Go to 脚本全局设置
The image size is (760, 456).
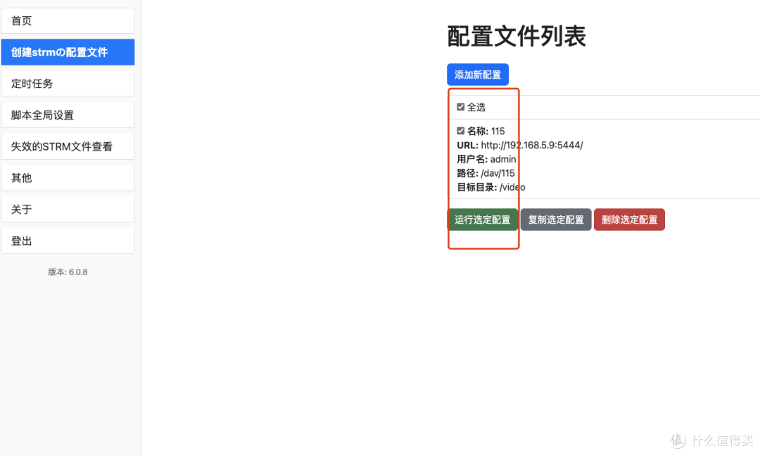pyautogui.click(x=68, y=115)
